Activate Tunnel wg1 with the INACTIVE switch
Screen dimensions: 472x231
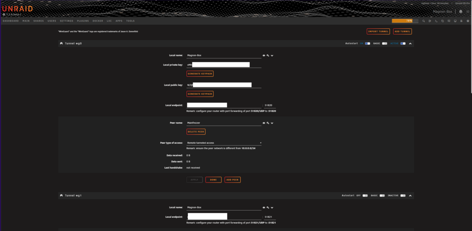point(403,196)
